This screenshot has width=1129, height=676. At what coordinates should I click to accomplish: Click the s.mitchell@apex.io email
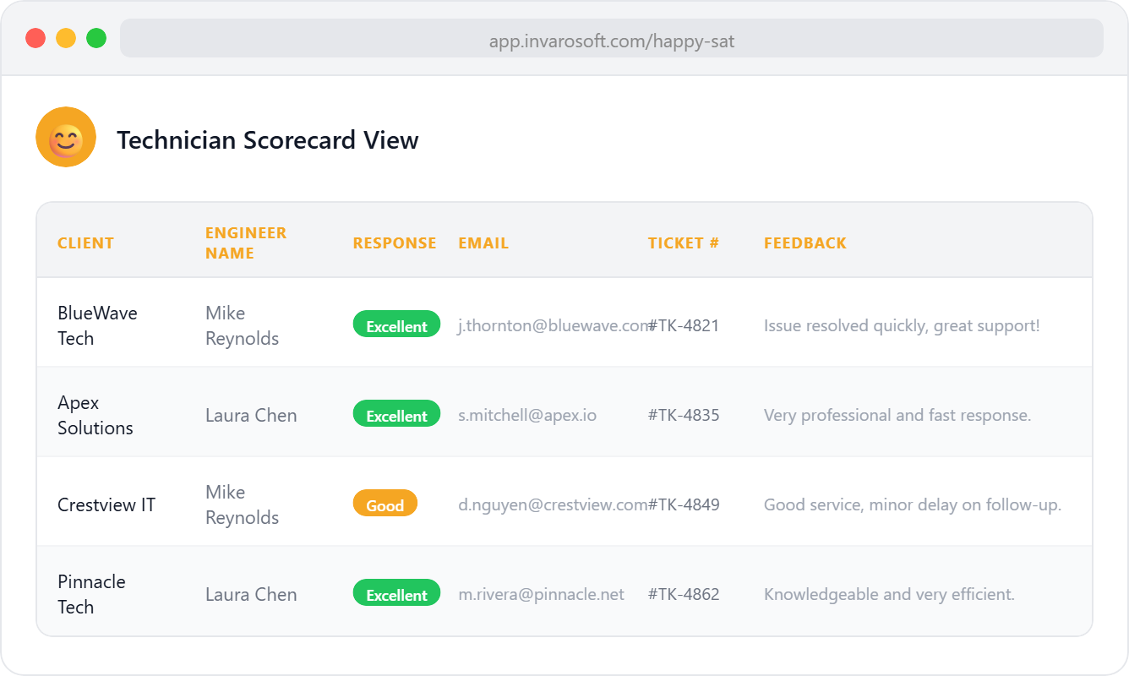pos(527,415)
